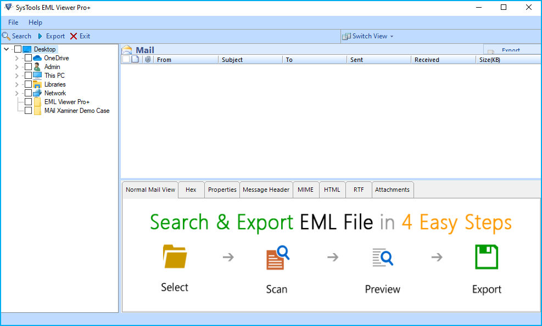542x326 pixels.
Task: Click the Mail envelope icon in header
Action: (127, 50)
